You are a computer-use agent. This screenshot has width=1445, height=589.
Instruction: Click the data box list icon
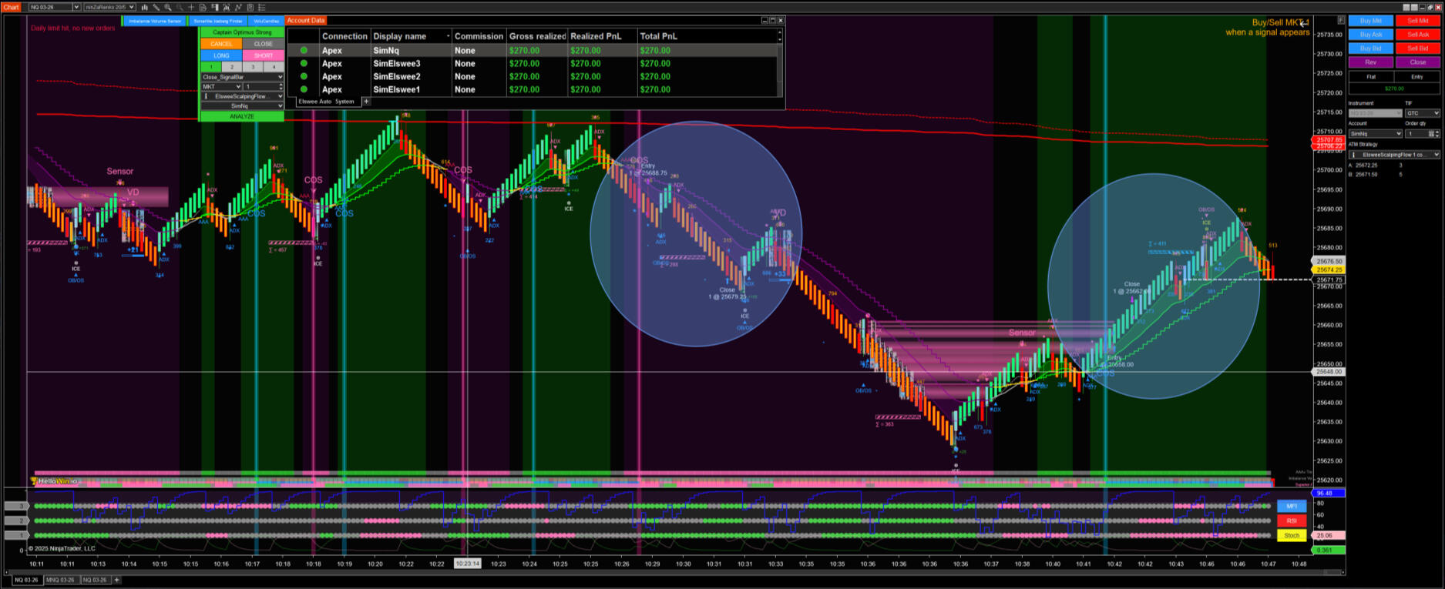tap(261, 7)
